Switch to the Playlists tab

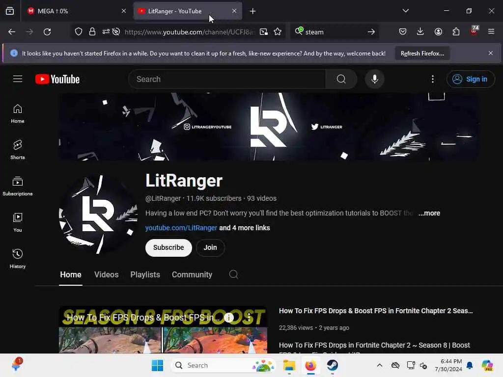(x=145, y=275)
